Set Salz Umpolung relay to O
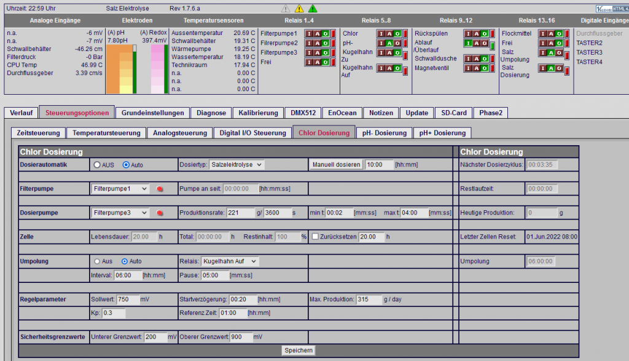 click(559, 53)
